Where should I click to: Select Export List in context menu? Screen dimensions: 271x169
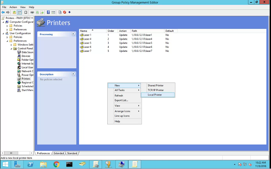point(124,100)
